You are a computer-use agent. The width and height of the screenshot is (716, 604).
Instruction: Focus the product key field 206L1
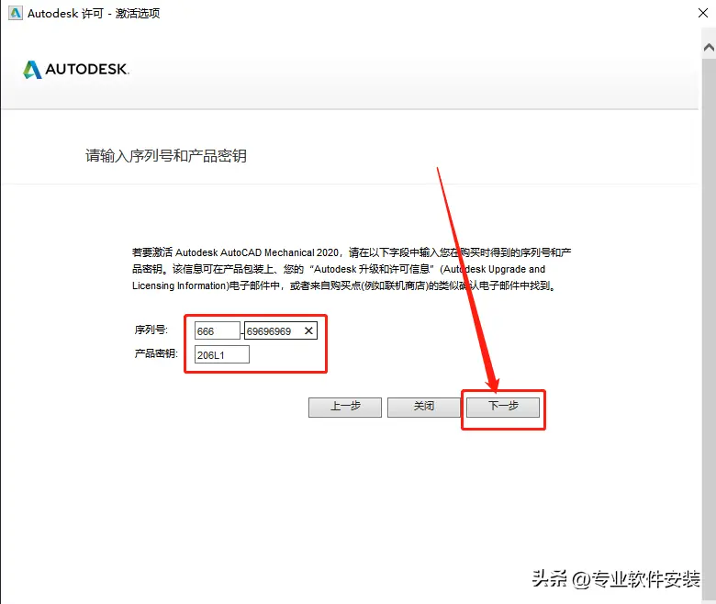(222, 354)
